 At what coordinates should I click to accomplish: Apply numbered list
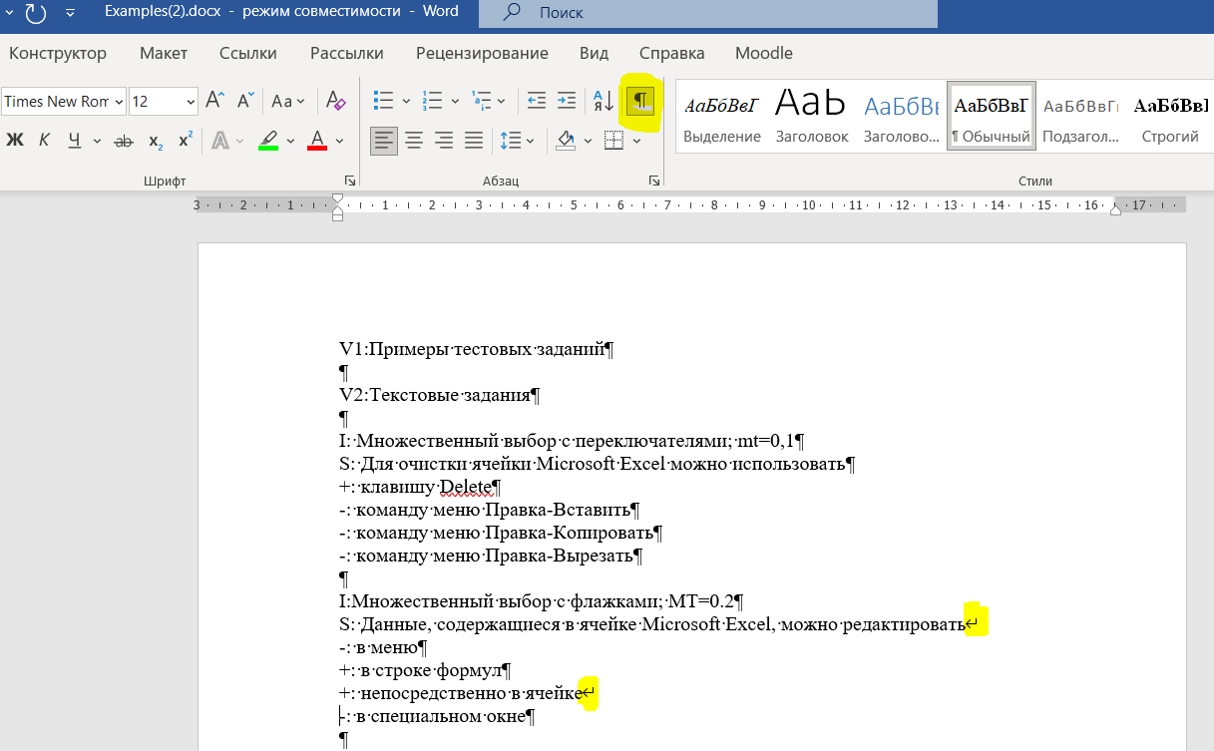click(433, 101)
